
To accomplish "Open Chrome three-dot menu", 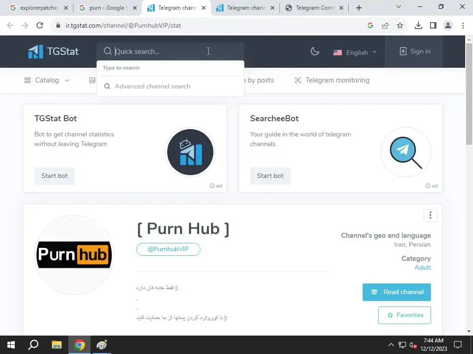I will pyautogui.click(x=463, y=26).
